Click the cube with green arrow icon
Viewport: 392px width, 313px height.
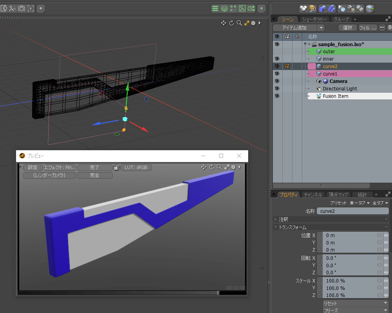pos(370,9)
